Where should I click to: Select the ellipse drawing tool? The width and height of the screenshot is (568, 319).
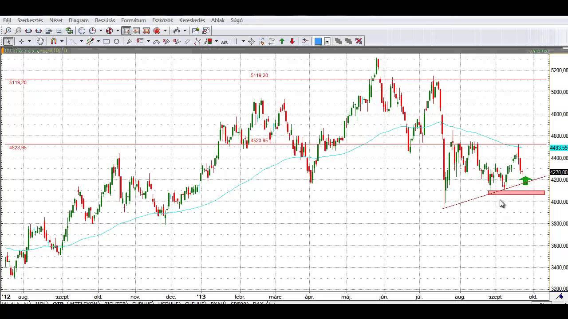tap(116, 41)
